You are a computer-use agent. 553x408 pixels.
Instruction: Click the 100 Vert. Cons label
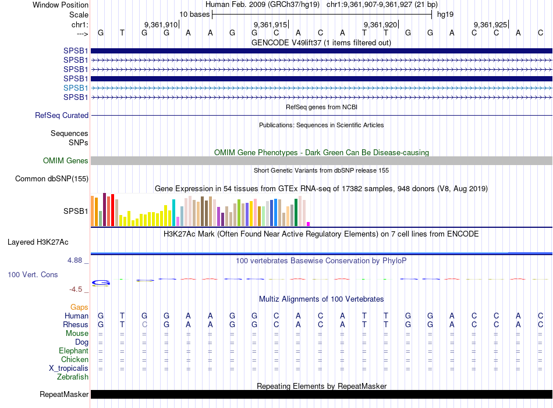pyautogui.click(x=33, y=274)
